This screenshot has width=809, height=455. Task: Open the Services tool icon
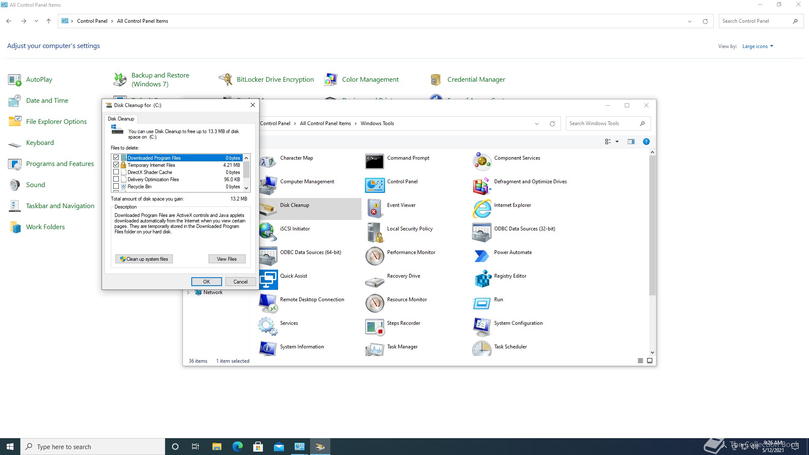268,326
